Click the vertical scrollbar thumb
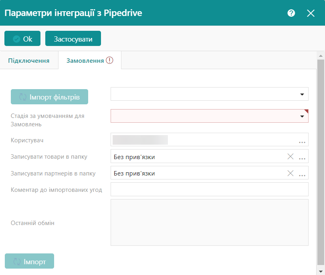This screenshot has width=325, height=275. point(321,162)
